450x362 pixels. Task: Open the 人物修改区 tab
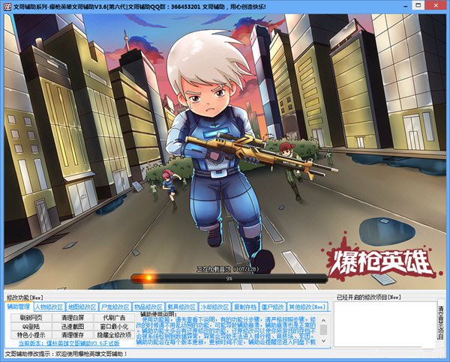click(49, 307)
